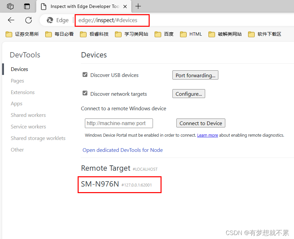Image resolution: width=294 pixels, height=239 pixels.
Task: Select Shared storage worklets in the sidebar
Action: tap(38, 138)
